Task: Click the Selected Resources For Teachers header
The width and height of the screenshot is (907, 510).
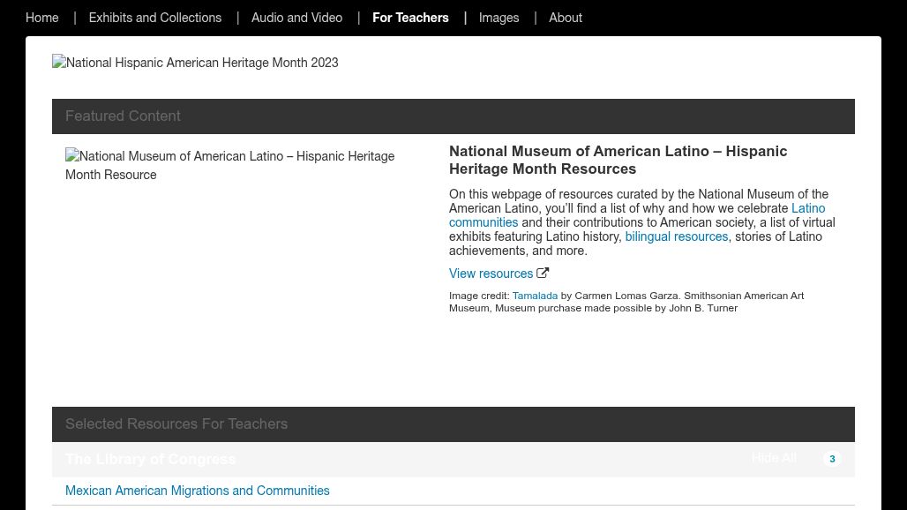Action: point(176,424)
